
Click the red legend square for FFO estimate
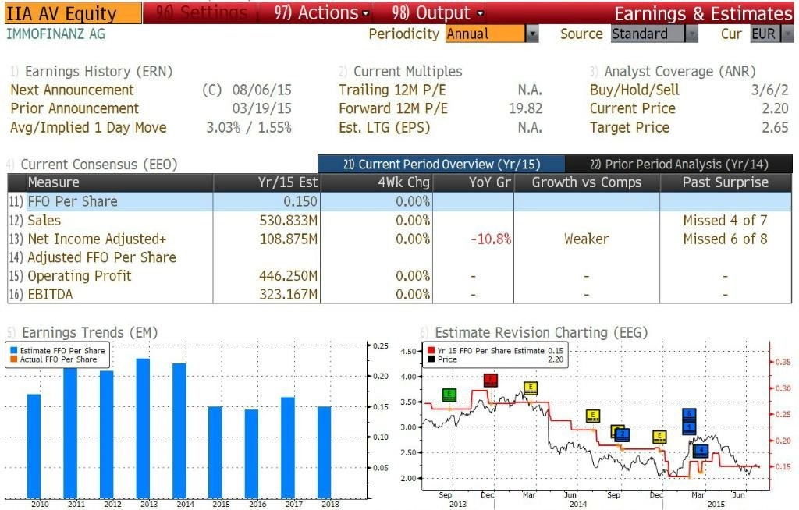pos(431,351)
